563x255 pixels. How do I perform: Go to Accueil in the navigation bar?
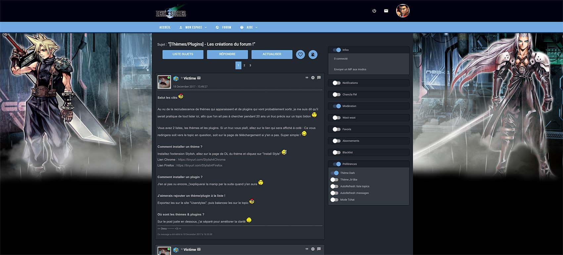(x=165, y=27)
